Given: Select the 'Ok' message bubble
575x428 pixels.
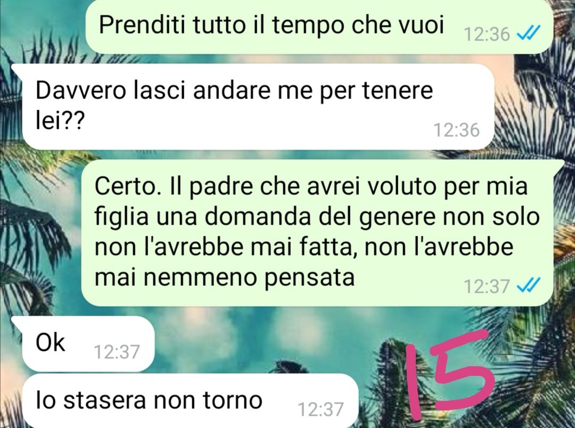Looking at the screenshot, I should [88, 344].
